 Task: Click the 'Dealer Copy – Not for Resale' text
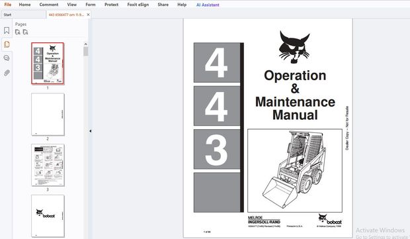point(347,128)
